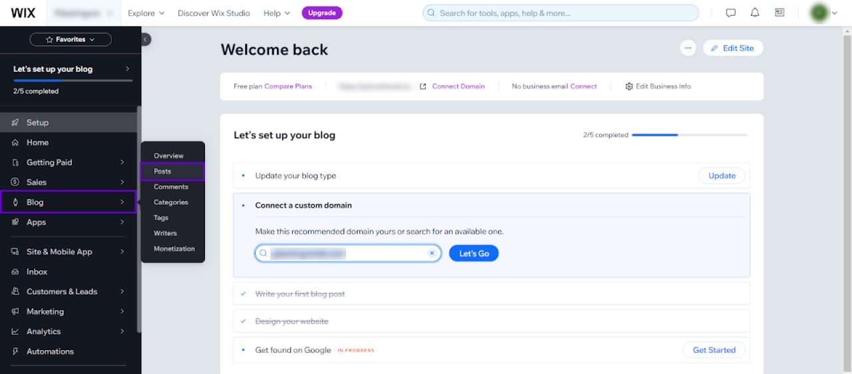Screen dimensions: 852x374
Task: Click the Home house icon
Action: pyautogui.click(x=15, y=142)
